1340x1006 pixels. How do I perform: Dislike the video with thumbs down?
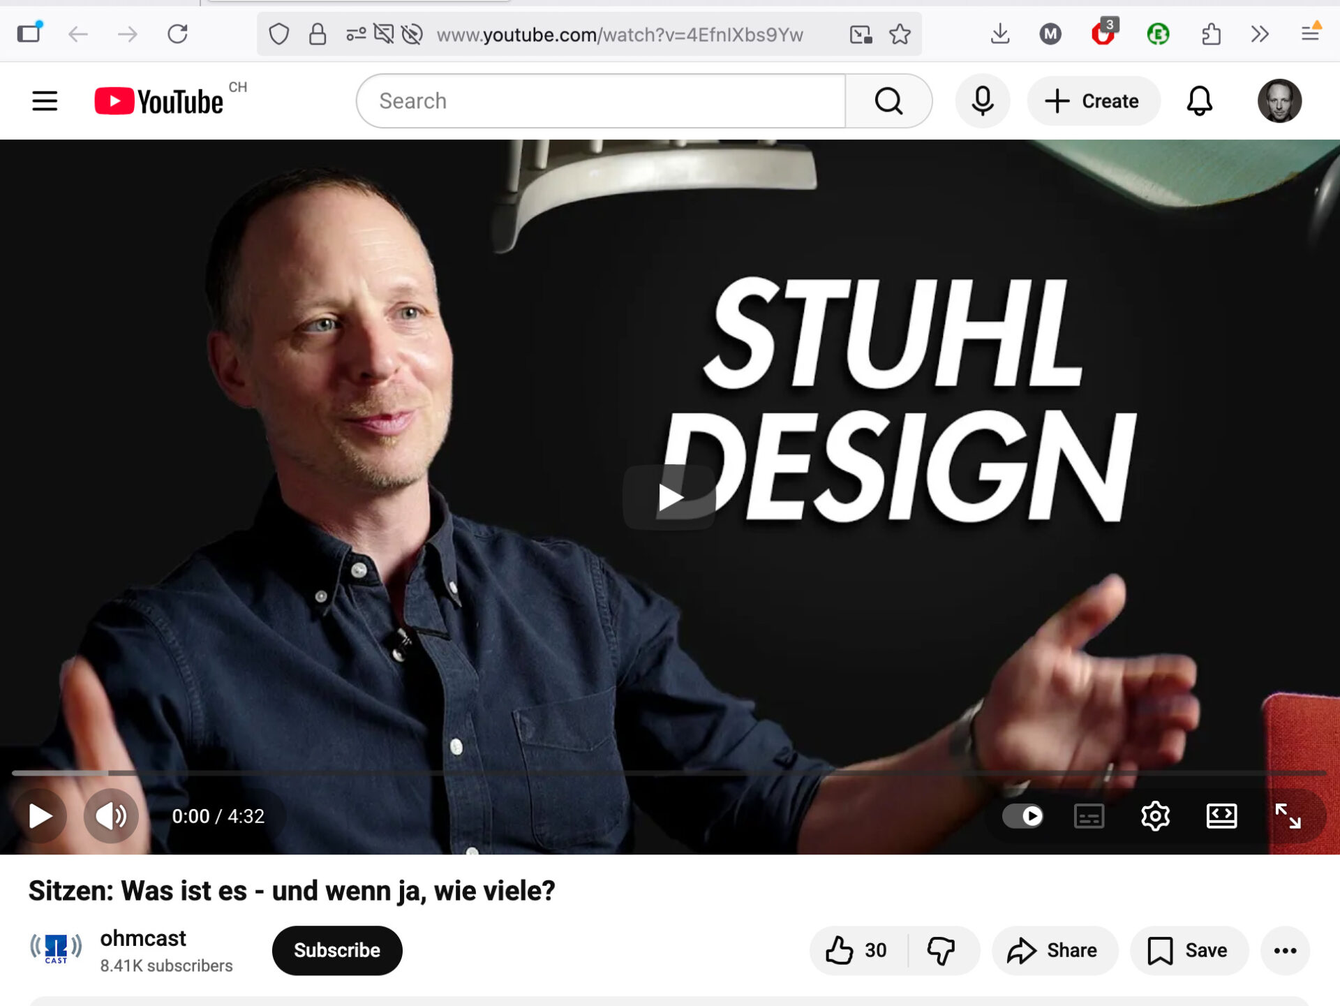941,950
